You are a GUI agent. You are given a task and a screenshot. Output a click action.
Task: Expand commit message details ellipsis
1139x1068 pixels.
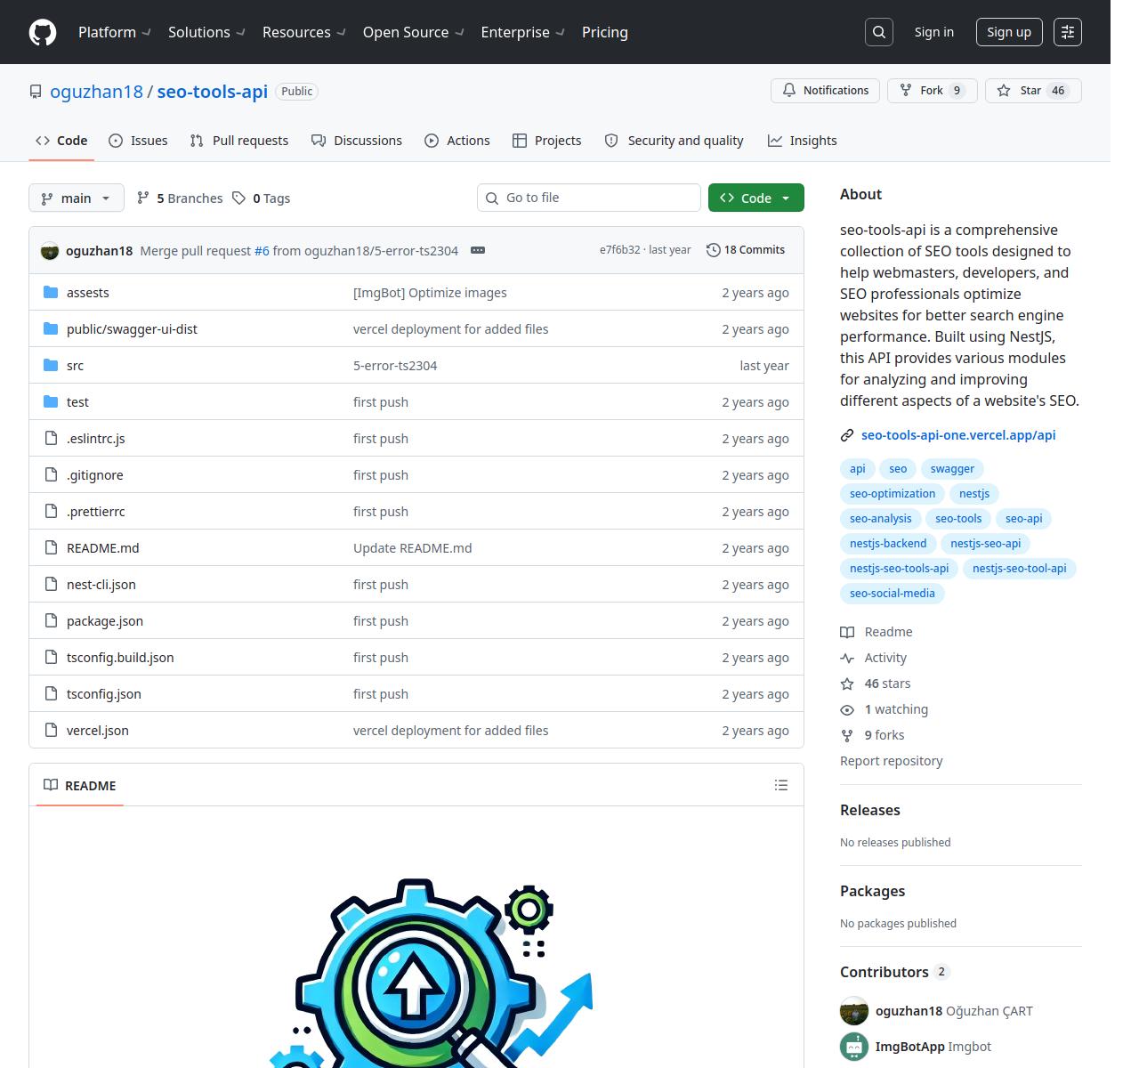pos(478,250)
